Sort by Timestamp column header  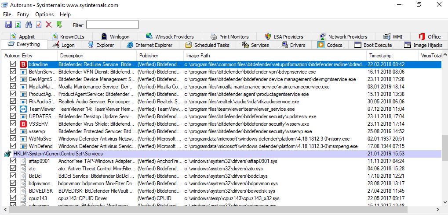[x=392, y=56]
